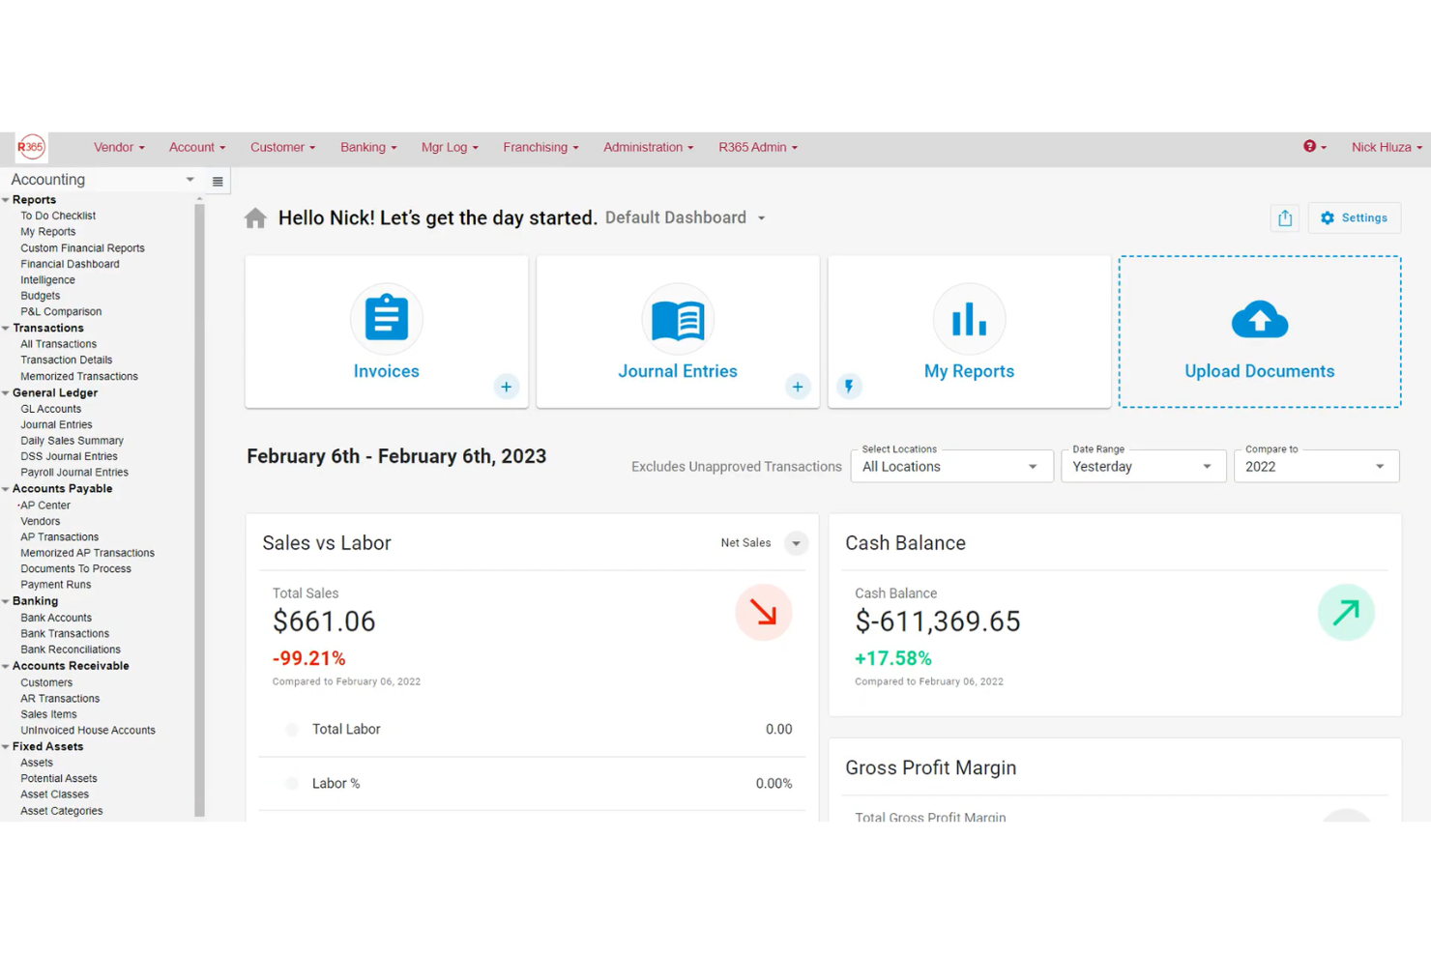Open the R365 Admin menu

click(758, 147)
